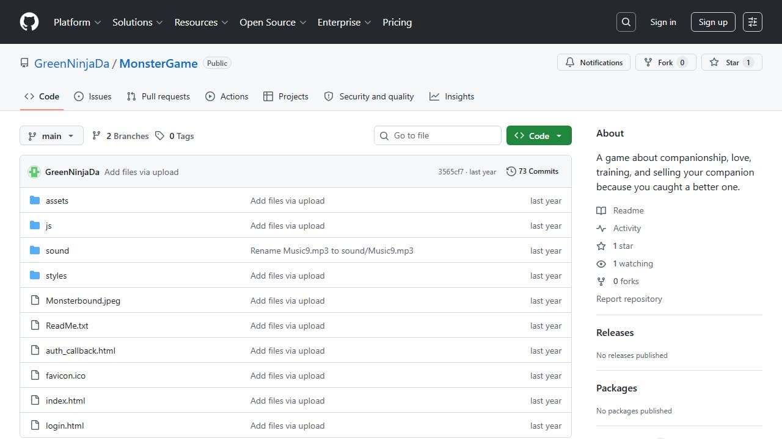
Task: Click the GitHub Octocat logo
Action: (29, 22)
